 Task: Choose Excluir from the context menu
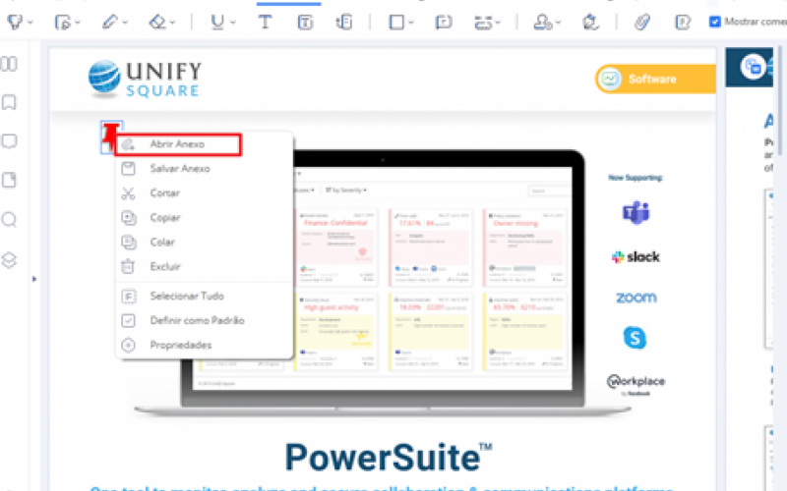(x=205, y=267)
